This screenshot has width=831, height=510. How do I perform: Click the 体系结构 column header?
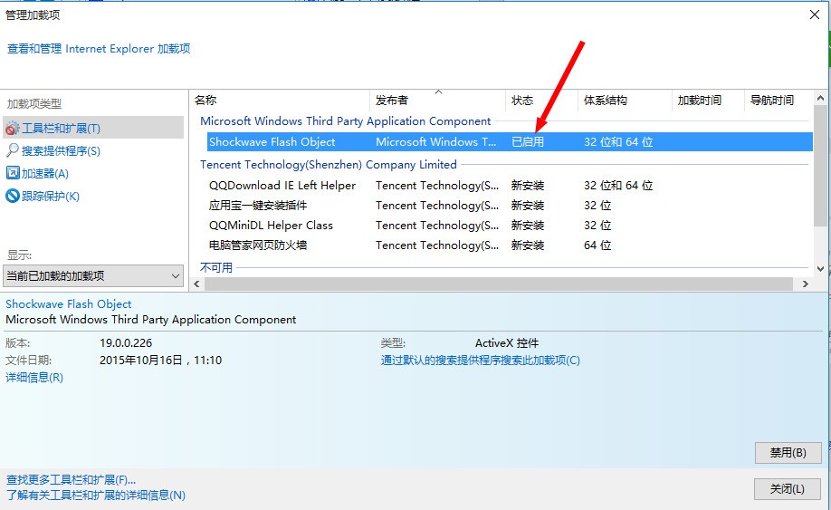[606, 101]
